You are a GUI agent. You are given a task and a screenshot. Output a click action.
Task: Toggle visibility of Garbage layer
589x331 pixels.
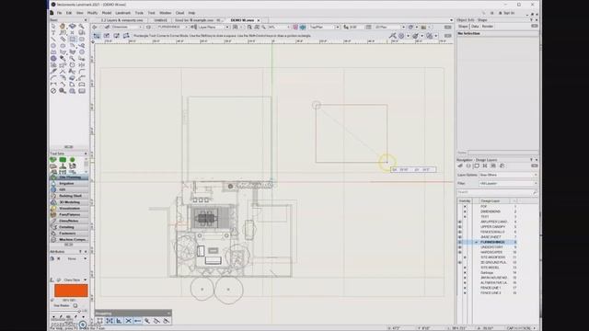[x=465, y=272]
